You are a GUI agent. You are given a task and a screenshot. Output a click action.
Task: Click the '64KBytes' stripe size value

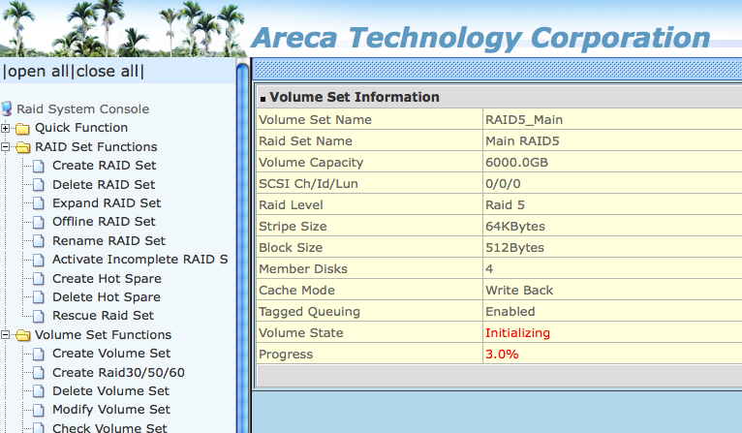pos(515,227)
